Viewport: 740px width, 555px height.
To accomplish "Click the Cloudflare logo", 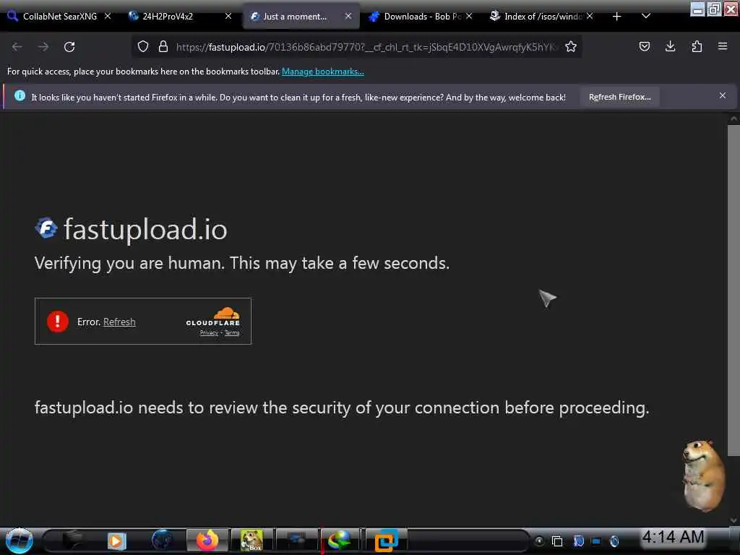I will click(x=213, y=317).
